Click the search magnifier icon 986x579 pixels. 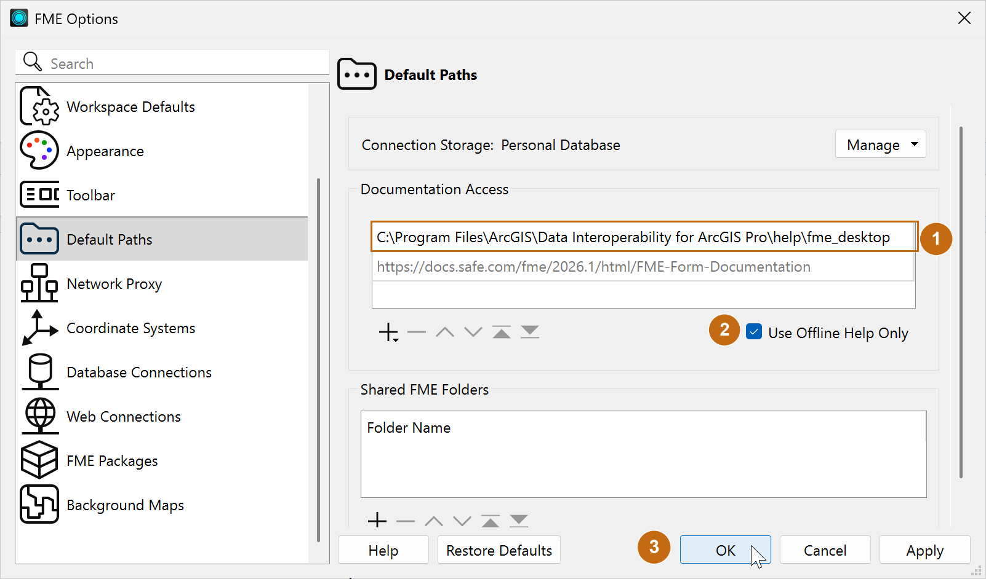click(32, 62)
